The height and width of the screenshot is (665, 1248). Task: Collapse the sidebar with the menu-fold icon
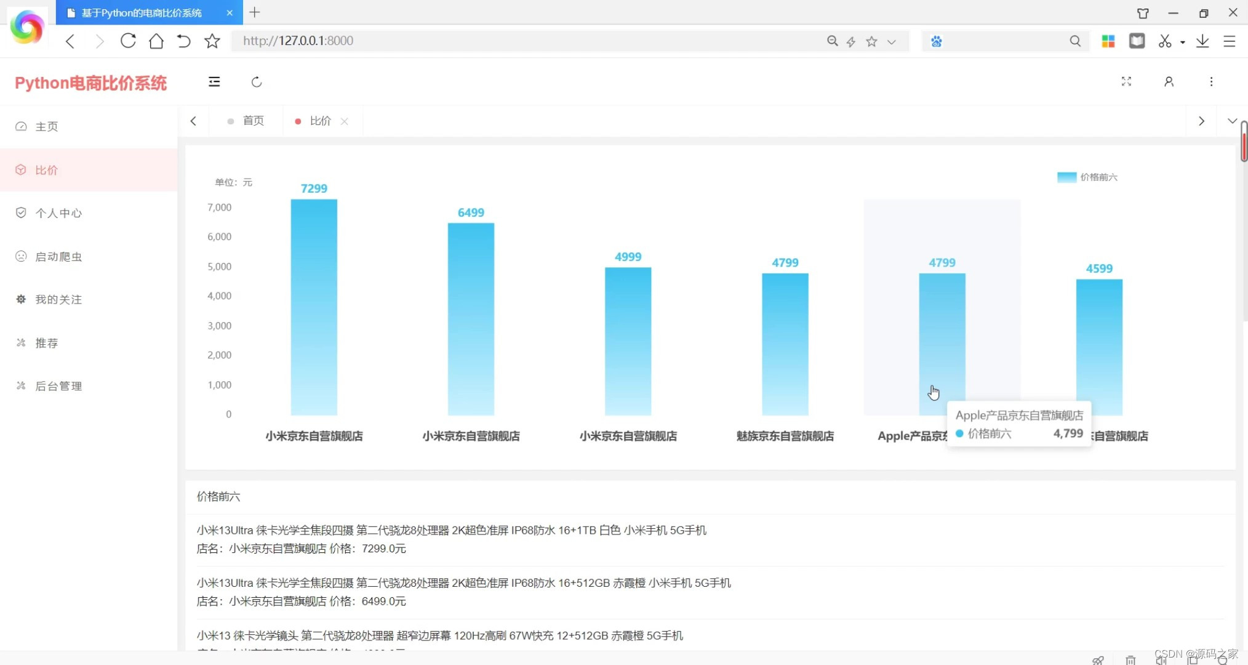click(214, 82)
